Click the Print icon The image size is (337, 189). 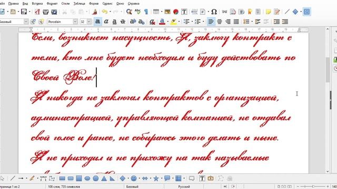point(46,12)
